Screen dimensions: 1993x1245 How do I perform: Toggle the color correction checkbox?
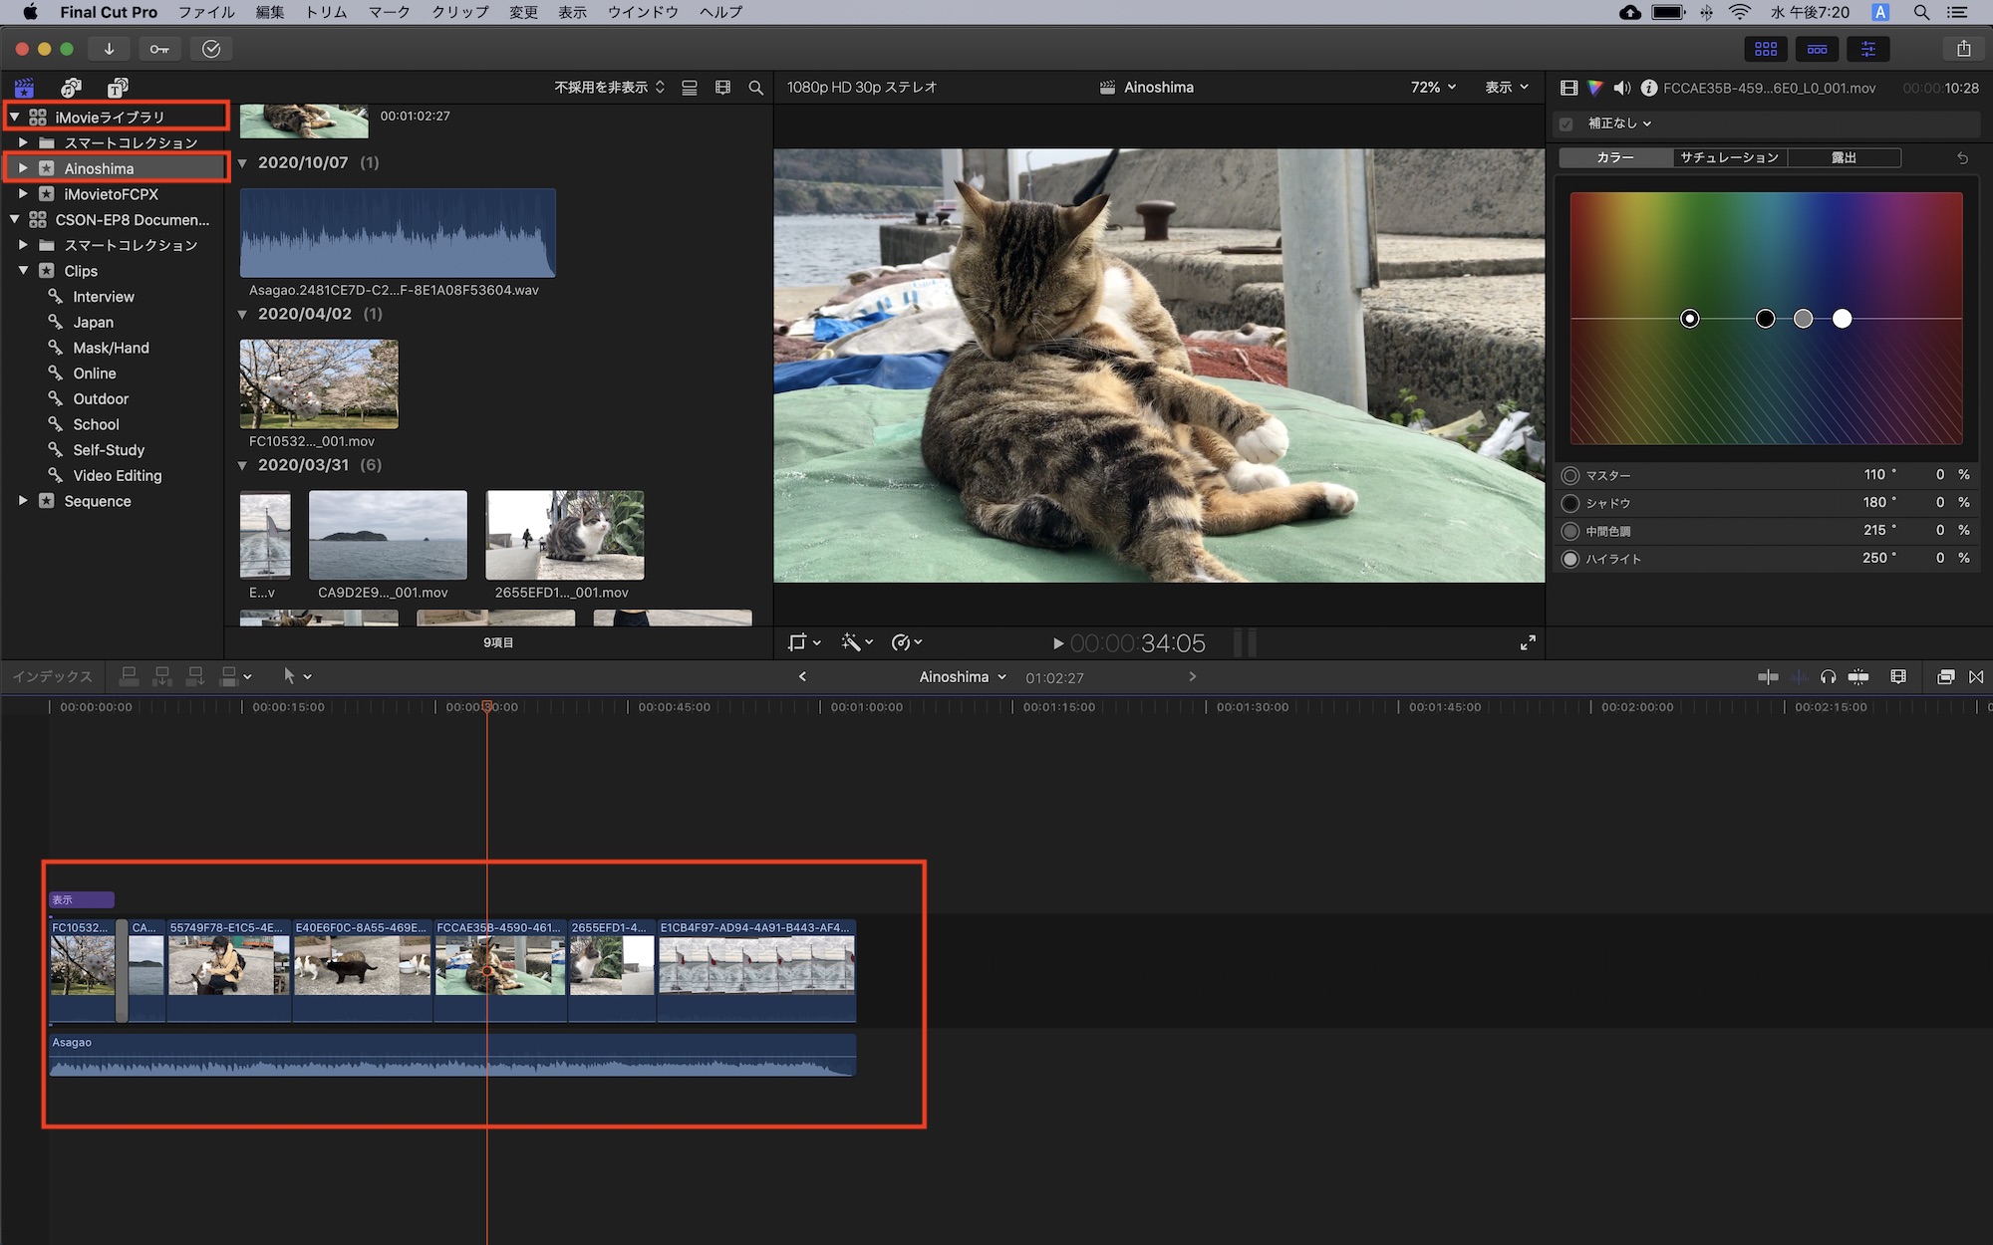[x=1566, y=124]
